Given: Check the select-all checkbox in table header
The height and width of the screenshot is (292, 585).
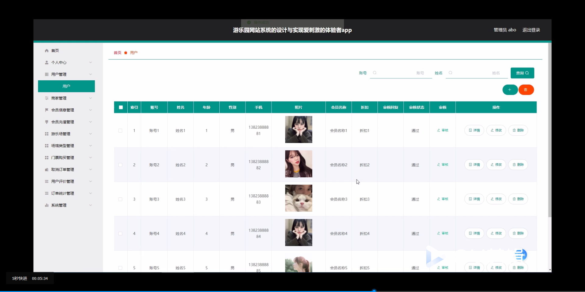Looking at the screenshot, I should pos(120,107).
